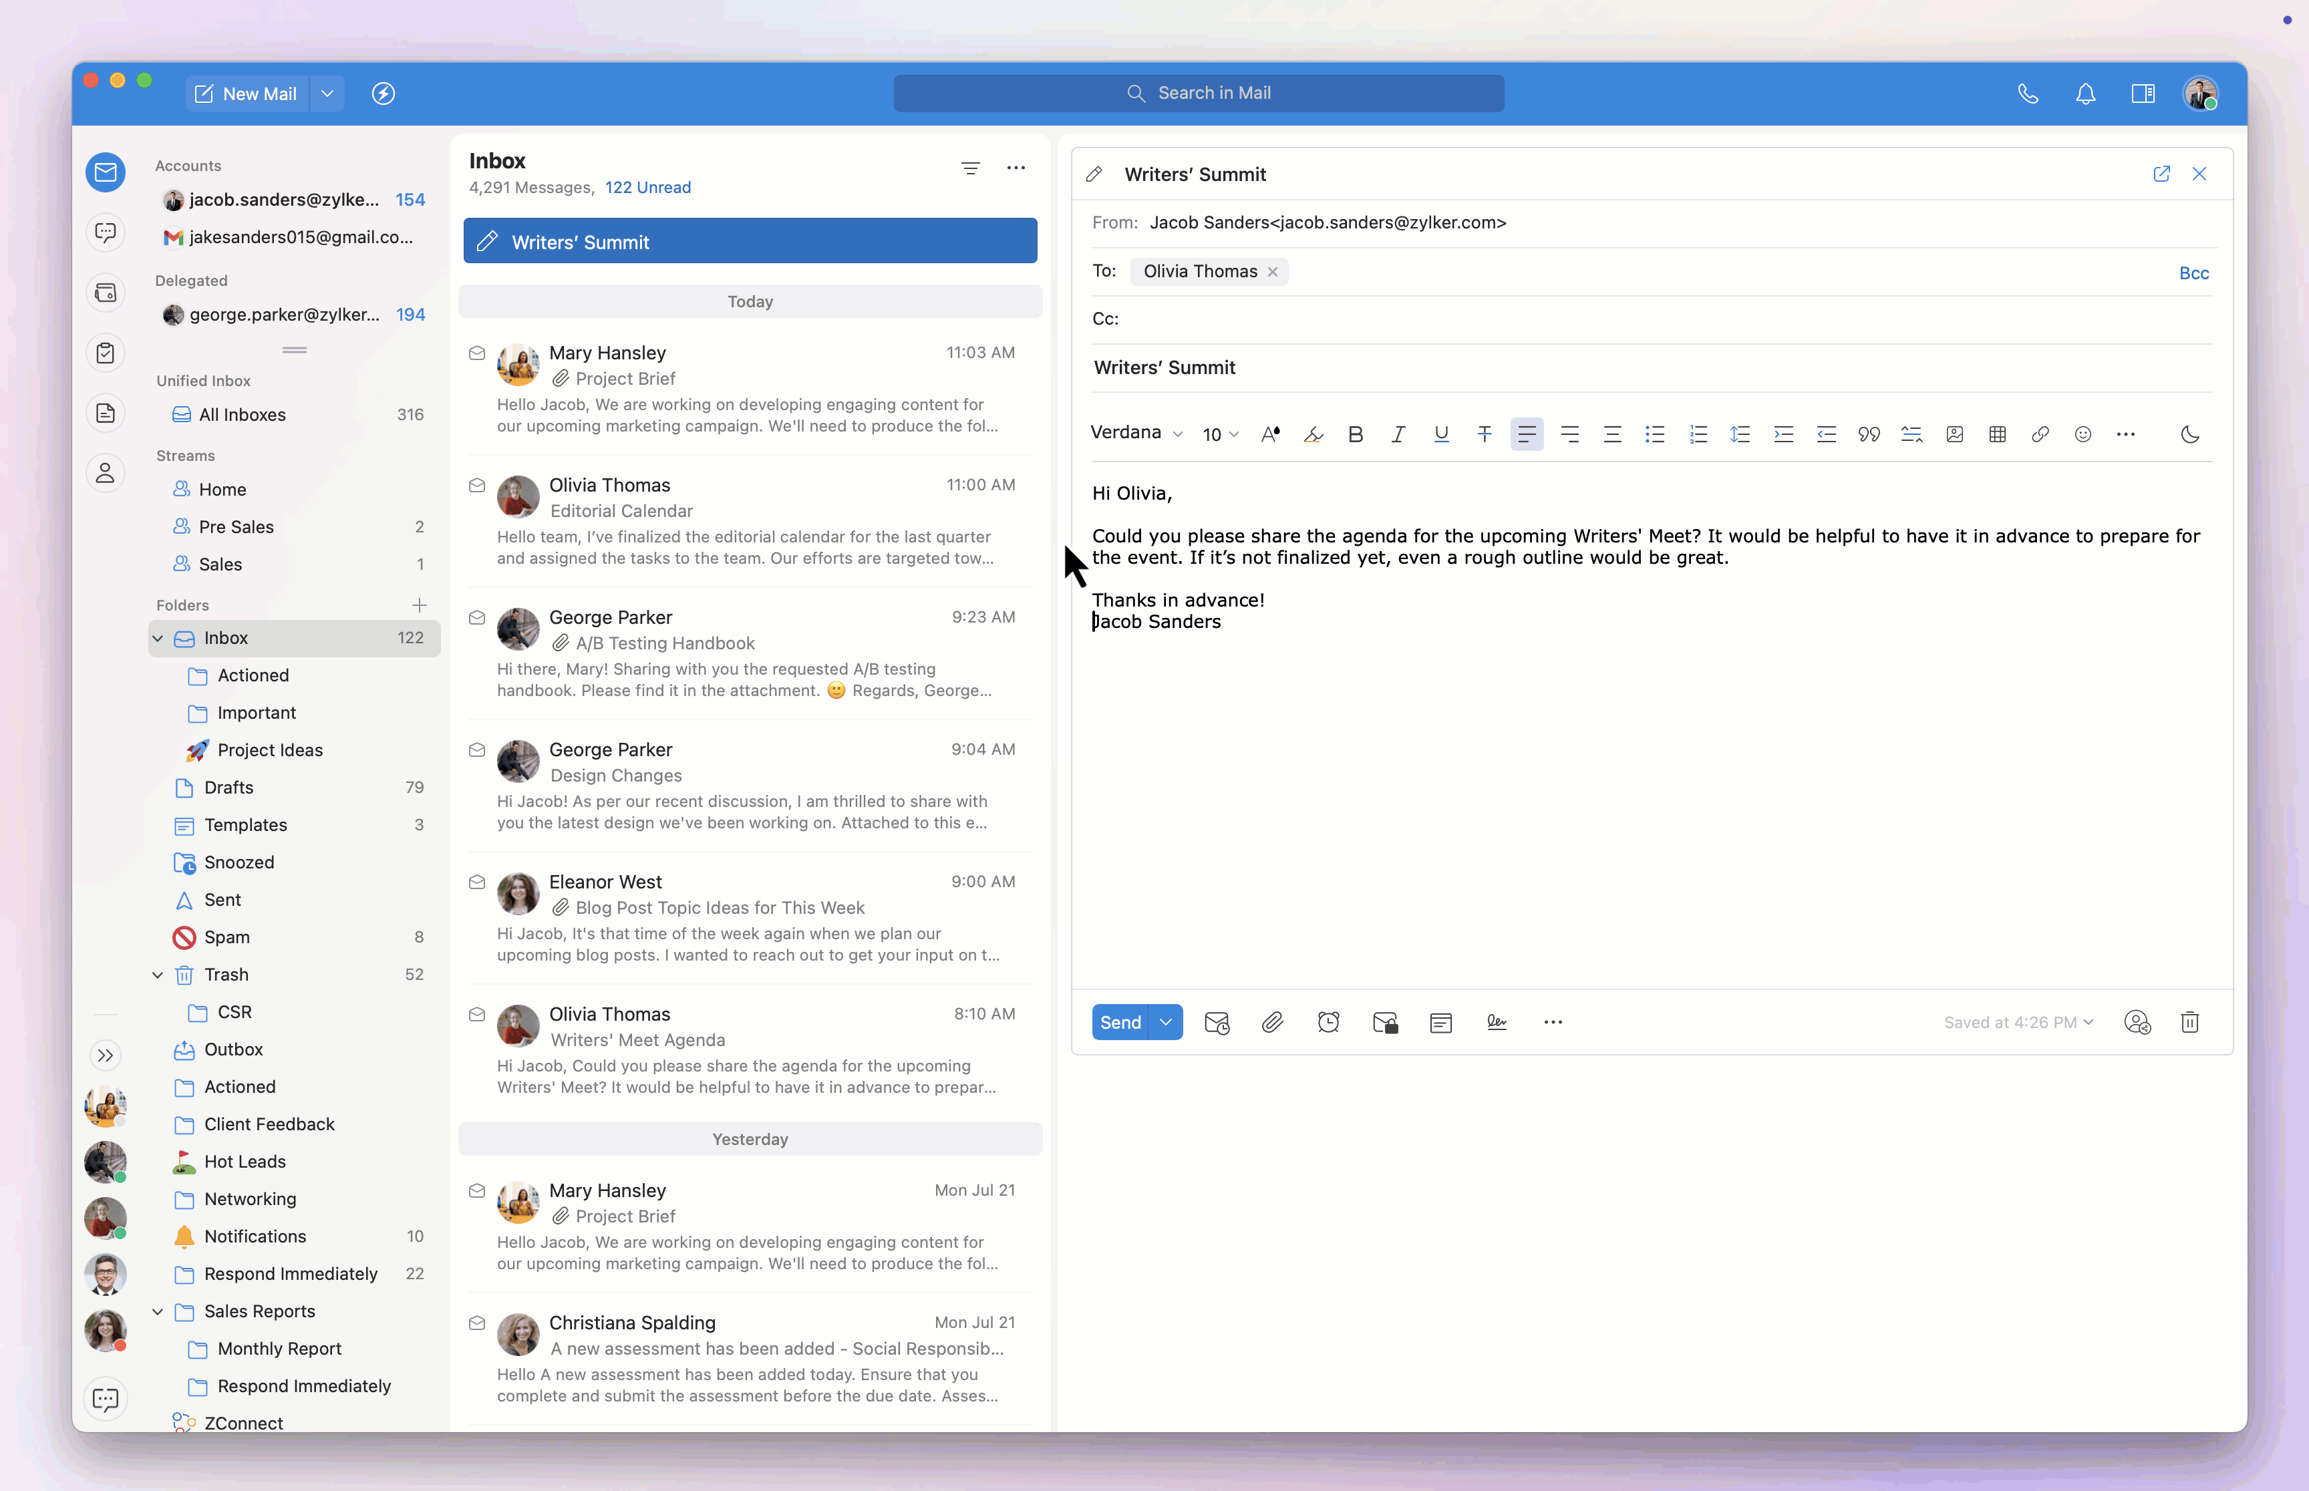The image size is (2309, 1491).
Task: Click the reminder alarm clock icon
Action: [1328, 1023]
